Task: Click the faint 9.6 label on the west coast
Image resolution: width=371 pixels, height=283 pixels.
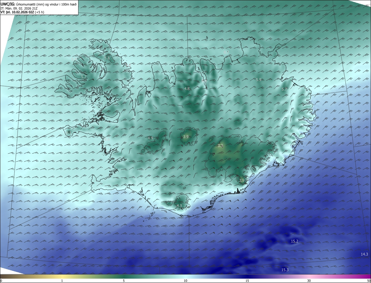Action: [x=107, y=139]
